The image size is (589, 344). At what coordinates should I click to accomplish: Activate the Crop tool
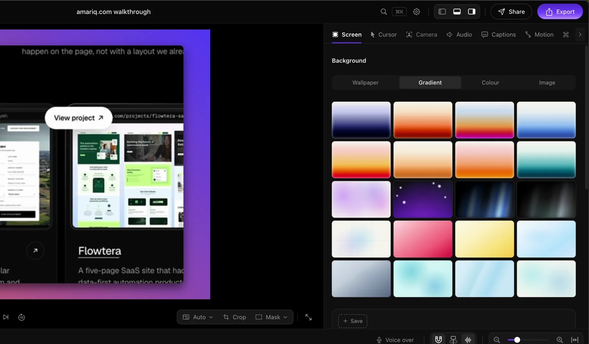click(234, 317)
